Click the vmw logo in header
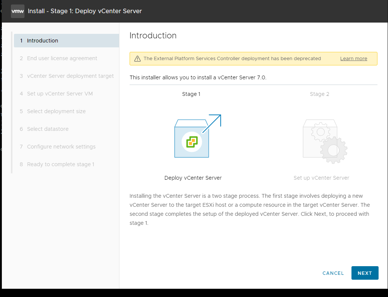 (18, 11)
